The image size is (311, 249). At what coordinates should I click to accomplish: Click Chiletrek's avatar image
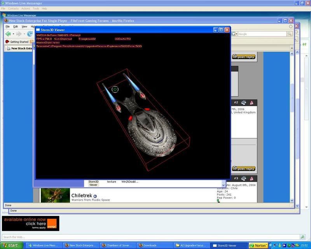55,195
